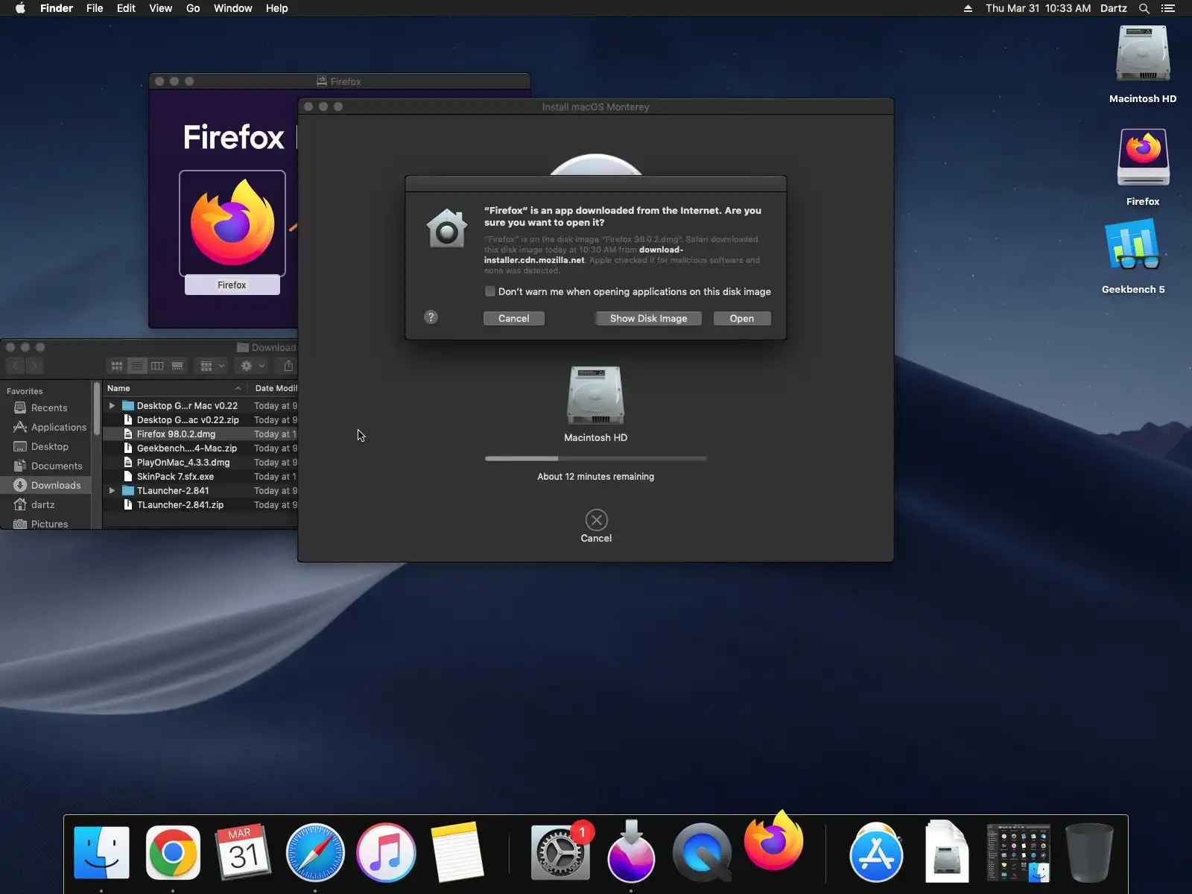
Task: Open the Go menu
Action: (193, 8)
